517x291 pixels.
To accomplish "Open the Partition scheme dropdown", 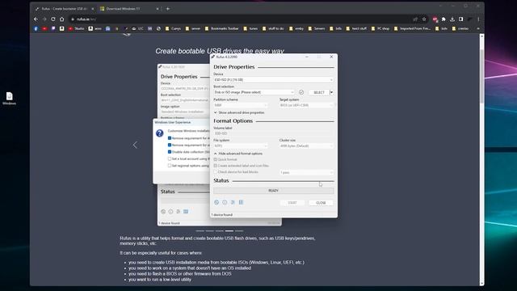I will point(241,105).
